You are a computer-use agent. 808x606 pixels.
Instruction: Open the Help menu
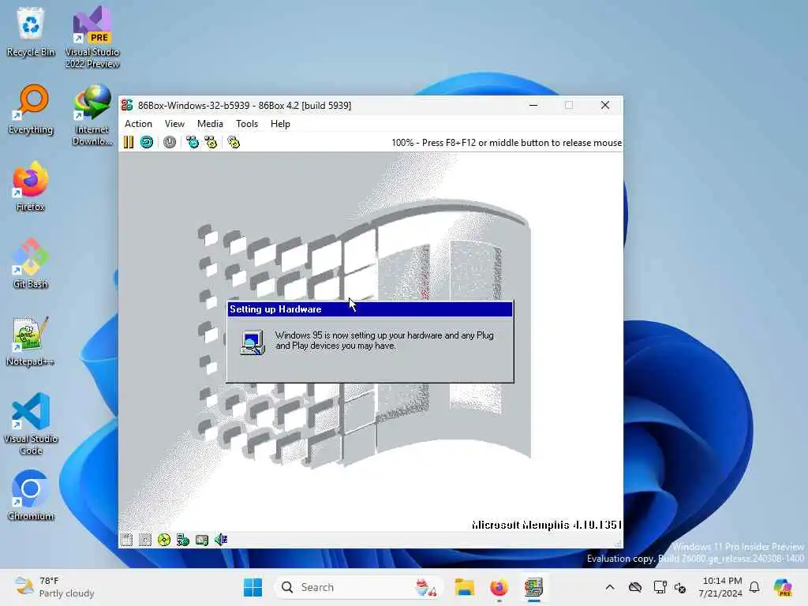click(280, 124)
